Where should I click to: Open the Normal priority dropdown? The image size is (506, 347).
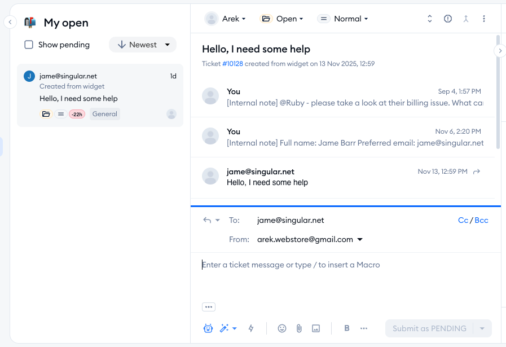(x=343, y=19)
